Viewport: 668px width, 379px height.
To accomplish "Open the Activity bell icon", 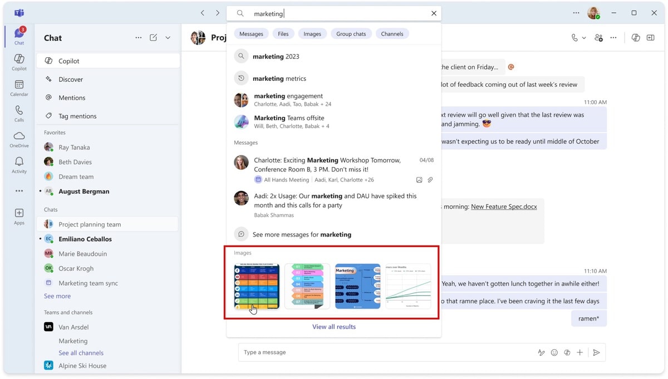I will coord(19,164).
